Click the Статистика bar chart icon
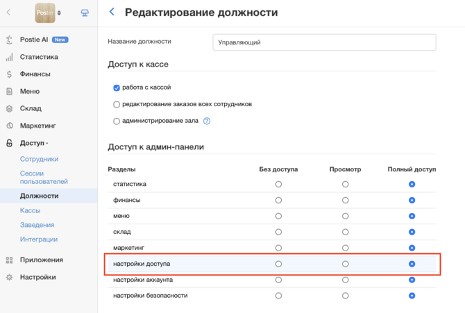 click(9, 57)
